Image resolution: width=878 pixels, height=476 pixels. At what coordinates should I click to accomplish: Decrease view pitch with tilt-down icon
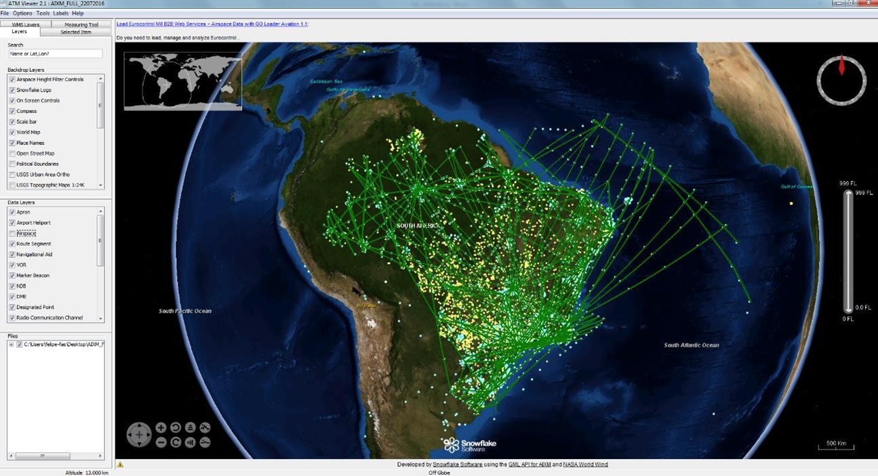point(191,442)
